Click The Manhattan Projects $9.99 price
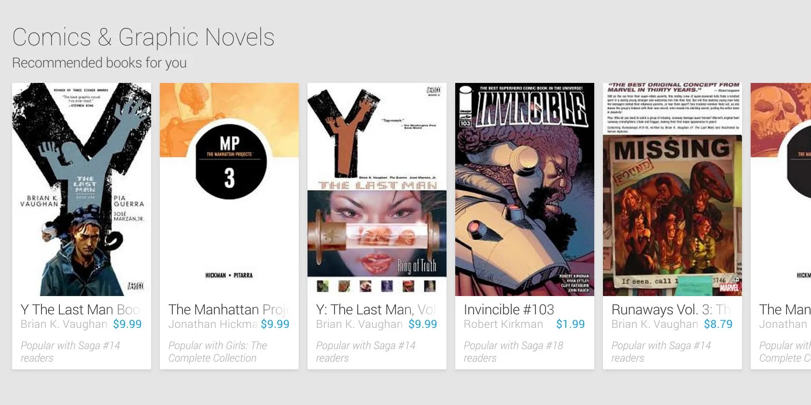This screenshot has width=811, height=405. [x=275, y=324]
